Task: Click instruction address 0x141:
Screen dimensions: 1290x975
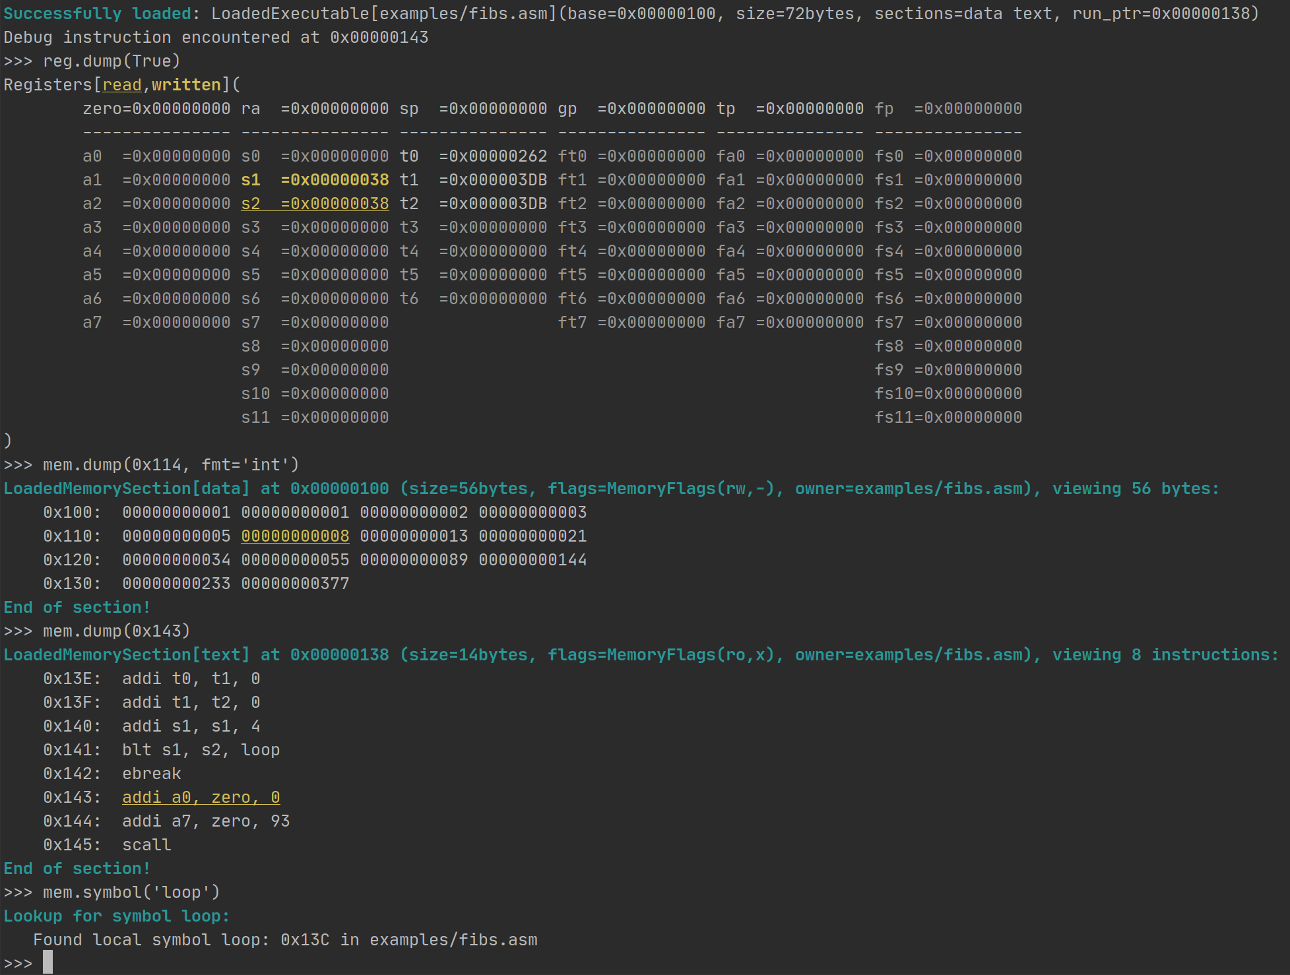Action: pyautogui.click(x=72, y=750)
